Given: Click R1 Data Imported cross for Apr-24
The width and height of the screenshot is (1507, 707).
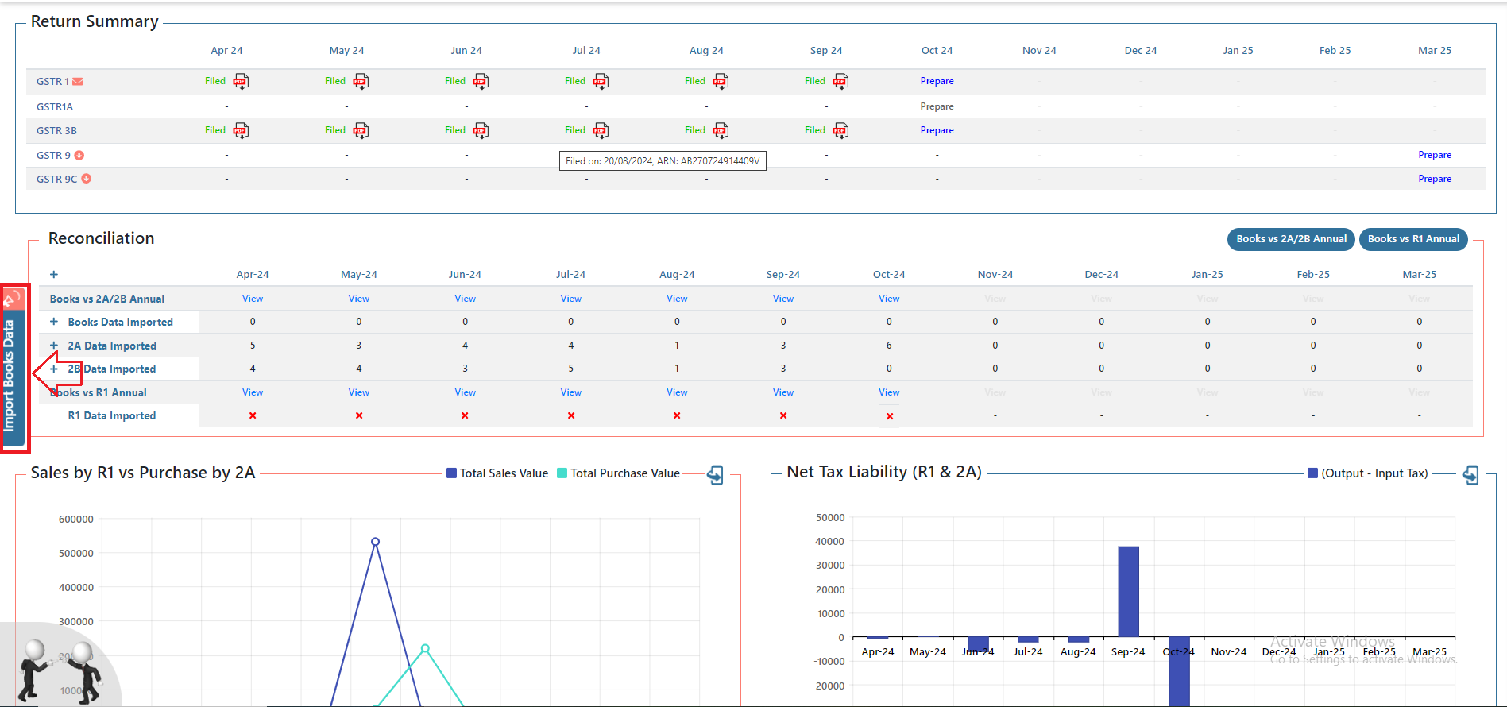Looking at the screenshot, I should (253, 415).
